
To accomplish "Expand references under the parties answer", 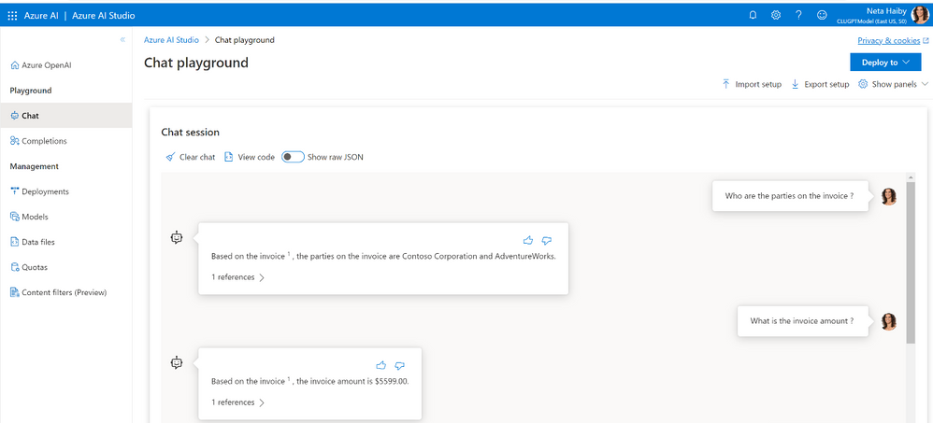I will [237, 277].
